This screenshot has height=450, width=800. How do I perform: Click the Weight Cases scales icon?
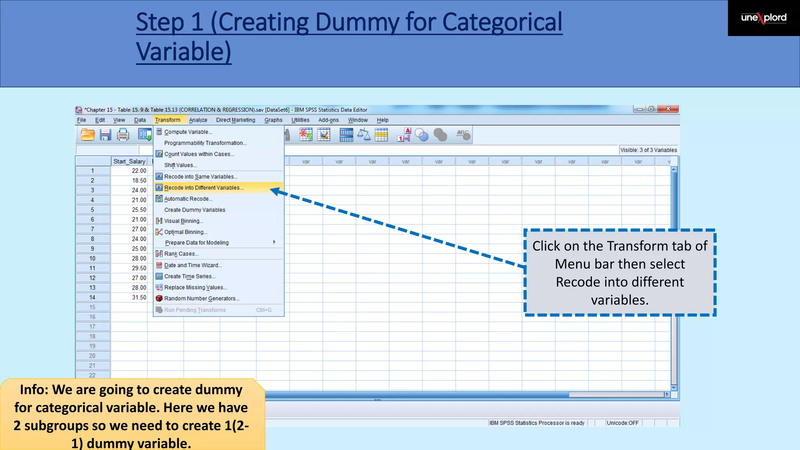coord(364,135)
